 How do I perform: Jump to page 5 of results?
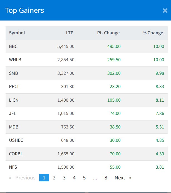click(x=84, y=178)
